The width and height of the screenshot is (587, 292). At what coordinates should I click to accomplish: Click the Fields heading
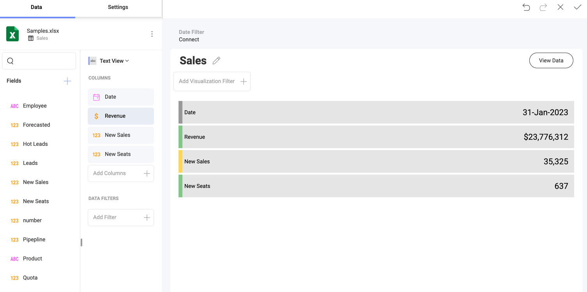point(14,81)
